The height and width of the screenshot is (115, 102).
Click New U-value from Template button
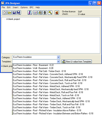76,62
